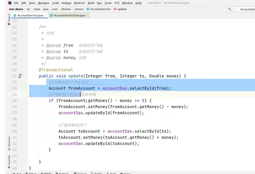Open the Edit menu
The width and height of the screenshot is (255, 174).
tap(24, 3)
